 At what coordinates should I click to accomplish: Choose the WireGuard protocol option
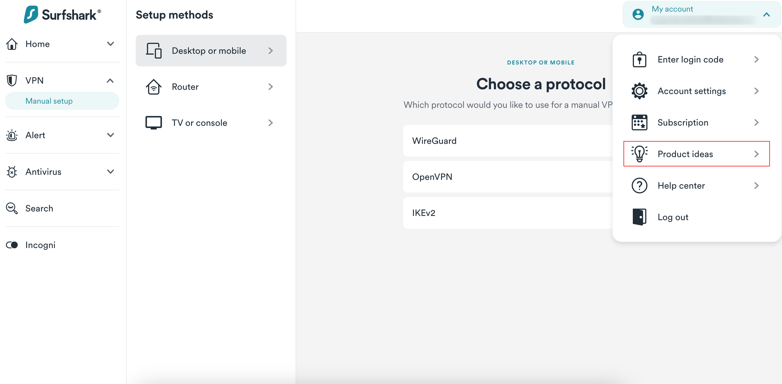pos(508,141)
